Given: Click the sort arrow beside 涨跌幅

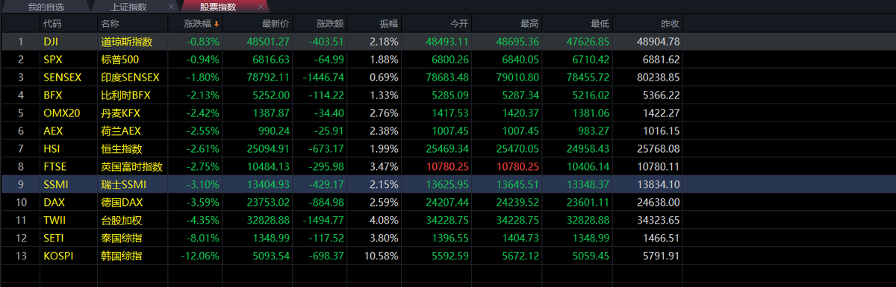Looking at the screenshot, I should [217, 24].
